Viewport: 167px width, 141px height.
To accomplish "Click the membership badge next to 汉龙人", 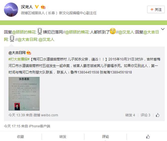I will tap(43, 7).
